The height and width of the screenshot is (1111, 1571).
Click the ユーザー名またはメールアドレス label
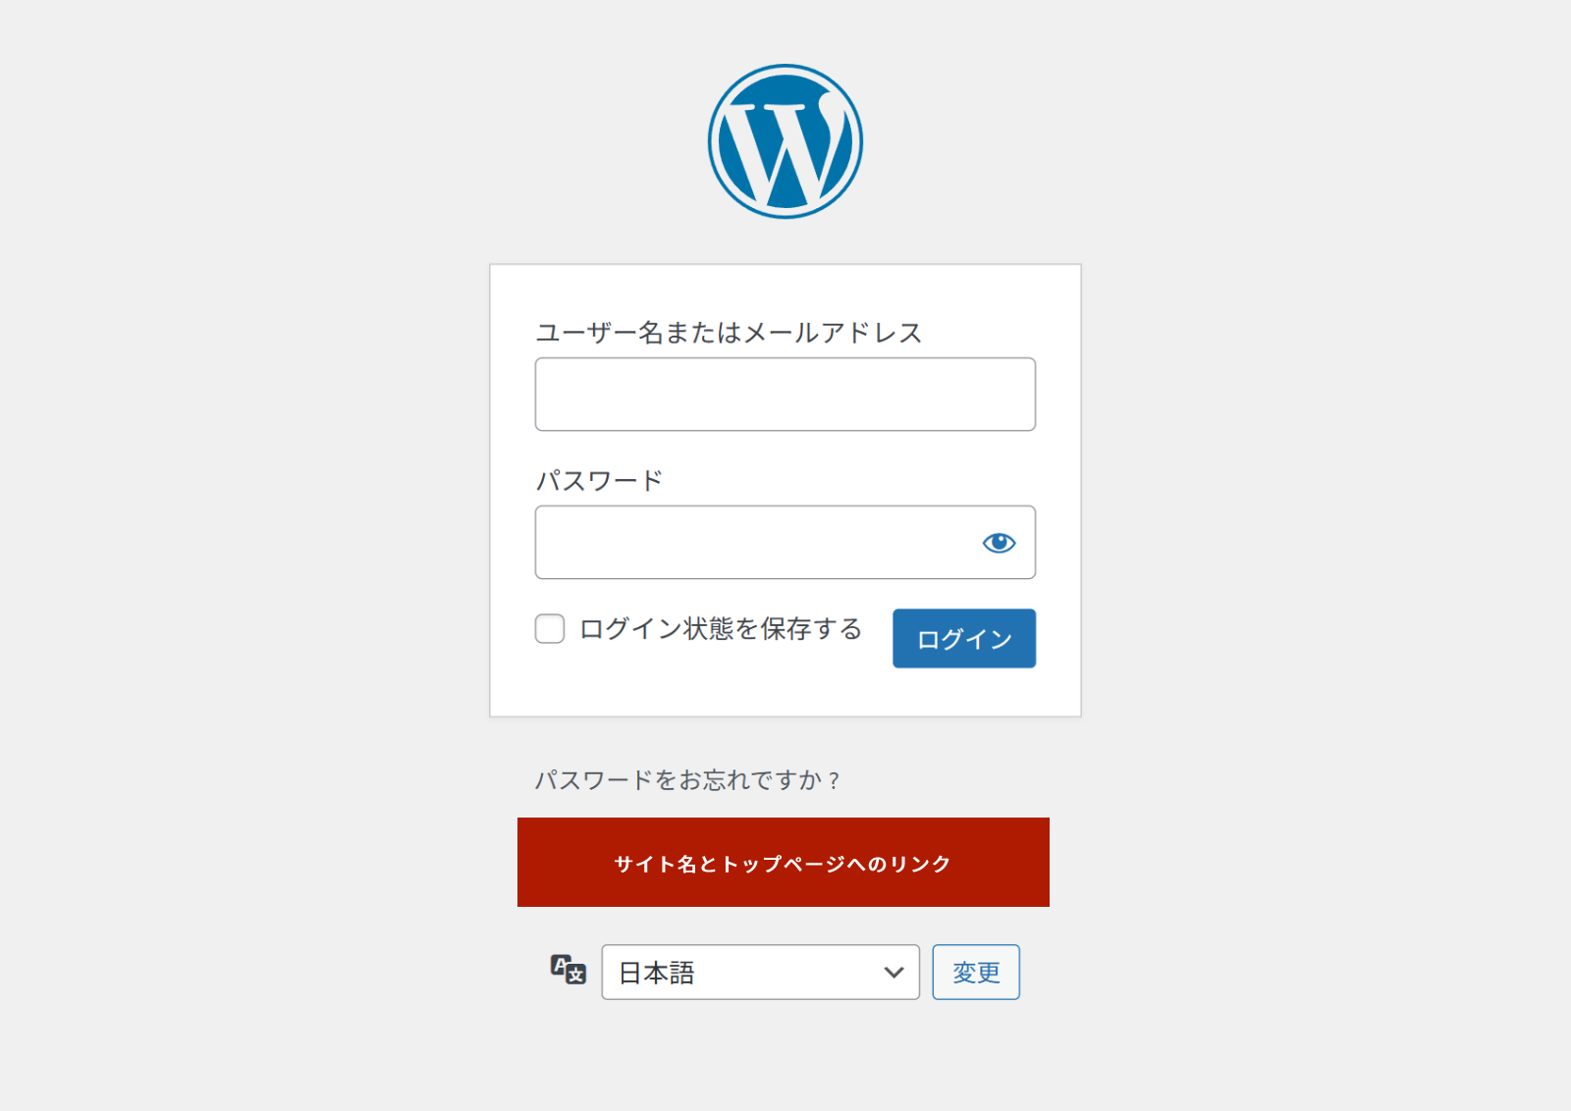click(729, 333)
